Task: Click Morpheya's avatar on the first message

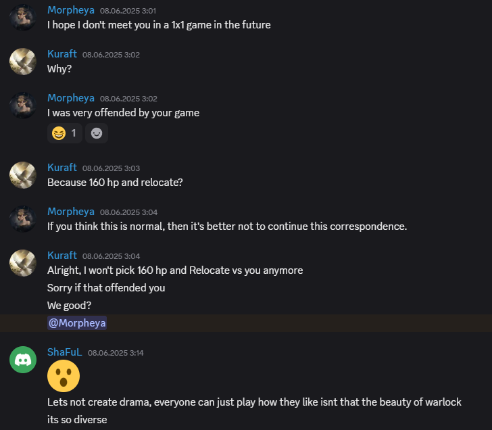Action: (23, 17)
